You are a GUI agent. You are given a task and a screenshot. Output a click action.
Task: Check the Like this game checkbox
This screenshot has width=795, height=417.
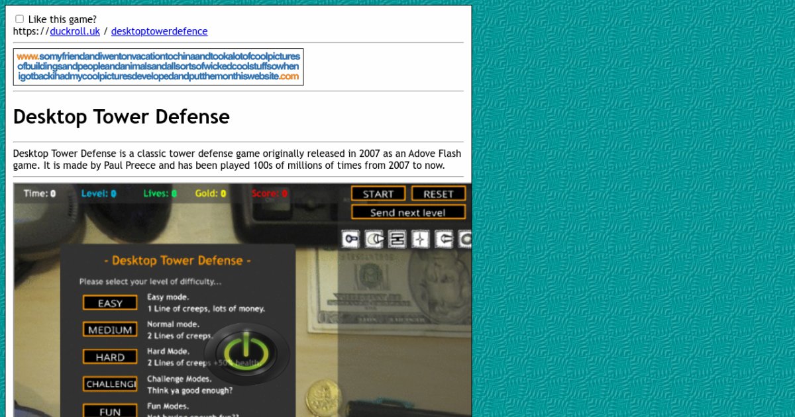point(19,19)
